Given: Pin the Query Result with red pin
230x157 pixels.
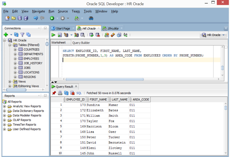Looking at the screenshot, I should [x=54, y=93].
